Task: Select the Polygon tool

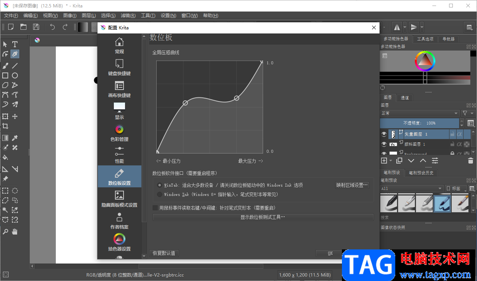Action: 5,85
